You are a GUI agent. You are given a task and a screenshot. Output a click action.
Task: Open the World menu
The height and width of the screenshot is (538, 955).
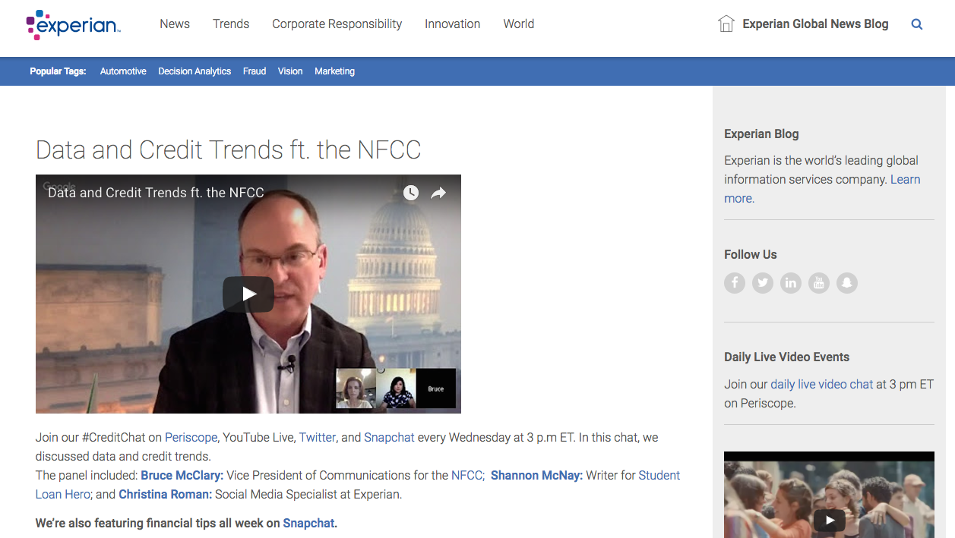[x=519, y=24]
